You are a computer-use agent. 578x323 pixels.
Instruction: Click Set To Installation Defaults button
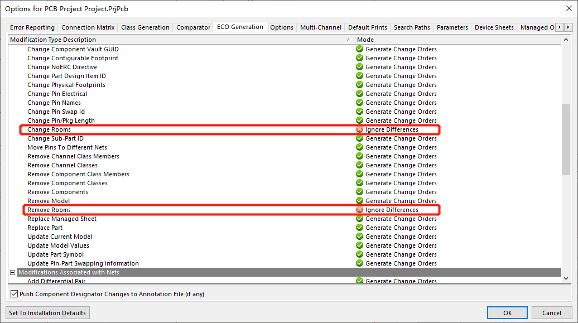coord(47,312)
